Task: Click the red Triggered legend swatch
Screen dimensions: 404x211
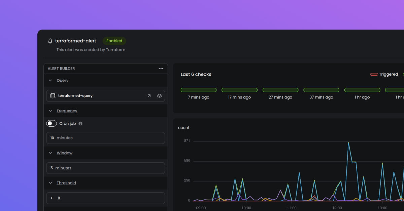Action: point(374,74)
